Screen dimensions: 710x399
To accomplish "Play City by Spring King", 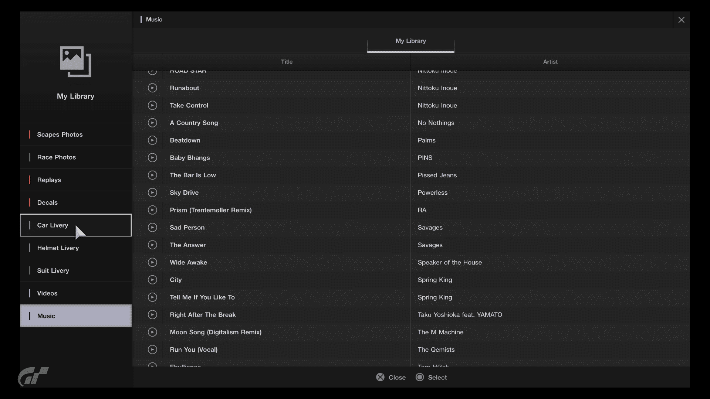I will 152,280.
